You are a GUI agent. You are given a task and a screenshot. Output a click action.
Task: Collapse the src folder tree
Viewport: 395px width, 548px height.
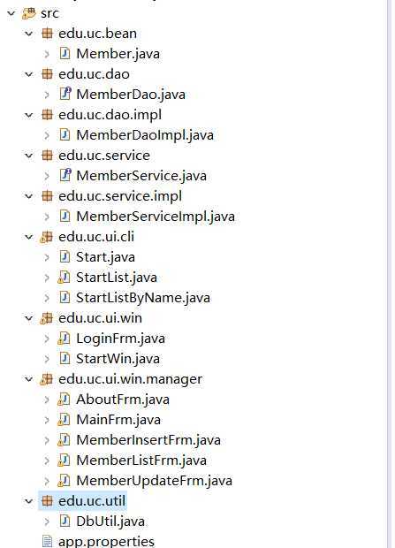11,13
